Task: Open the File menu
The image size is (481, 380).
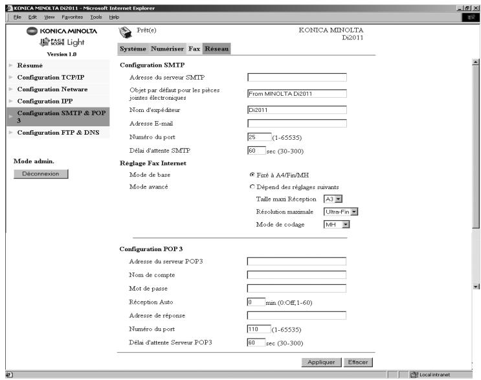Action: (x=17, y=17)
